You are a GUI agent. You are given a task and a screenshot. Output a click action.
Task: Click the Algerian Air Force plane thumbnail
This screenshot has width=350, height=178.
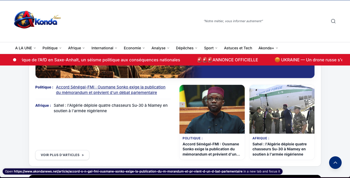point(282,109)
